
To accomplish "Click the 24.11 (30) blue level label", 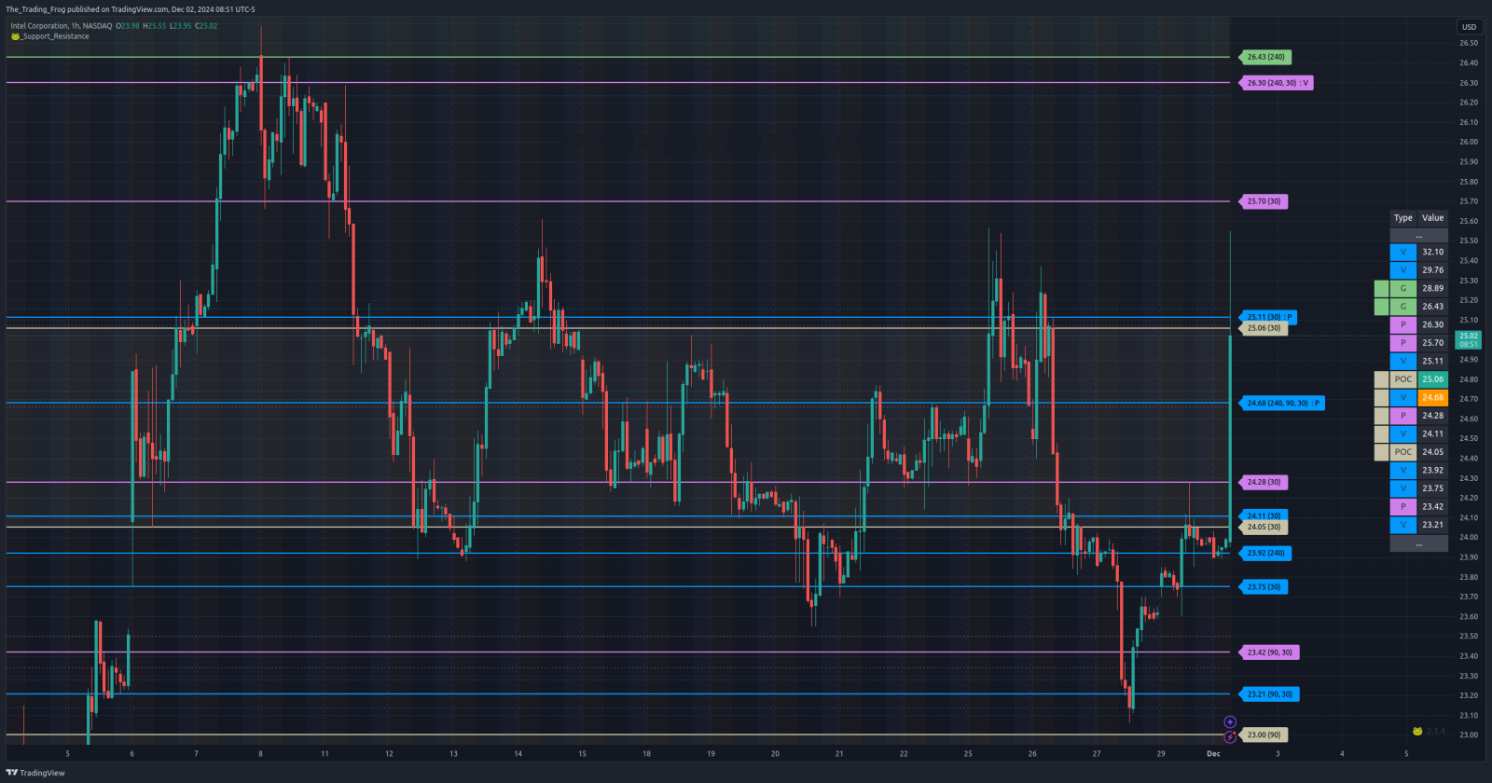I will [x=1264, y=515].
